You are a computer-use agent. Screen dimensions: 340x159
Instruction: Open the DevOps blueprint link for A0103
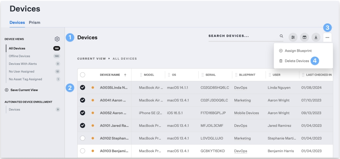[x=240, y=151]
